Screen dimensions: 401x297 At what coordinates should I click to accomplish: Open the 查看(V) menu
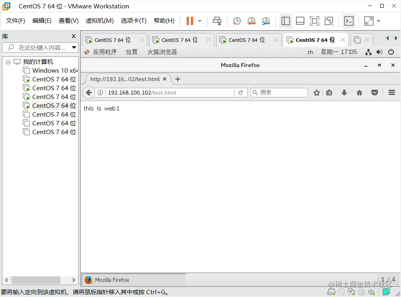(x=69, y=21)
